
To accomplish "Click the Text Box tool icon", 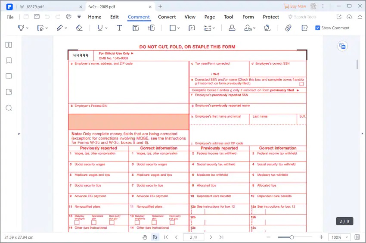I will tap(135, 28).
